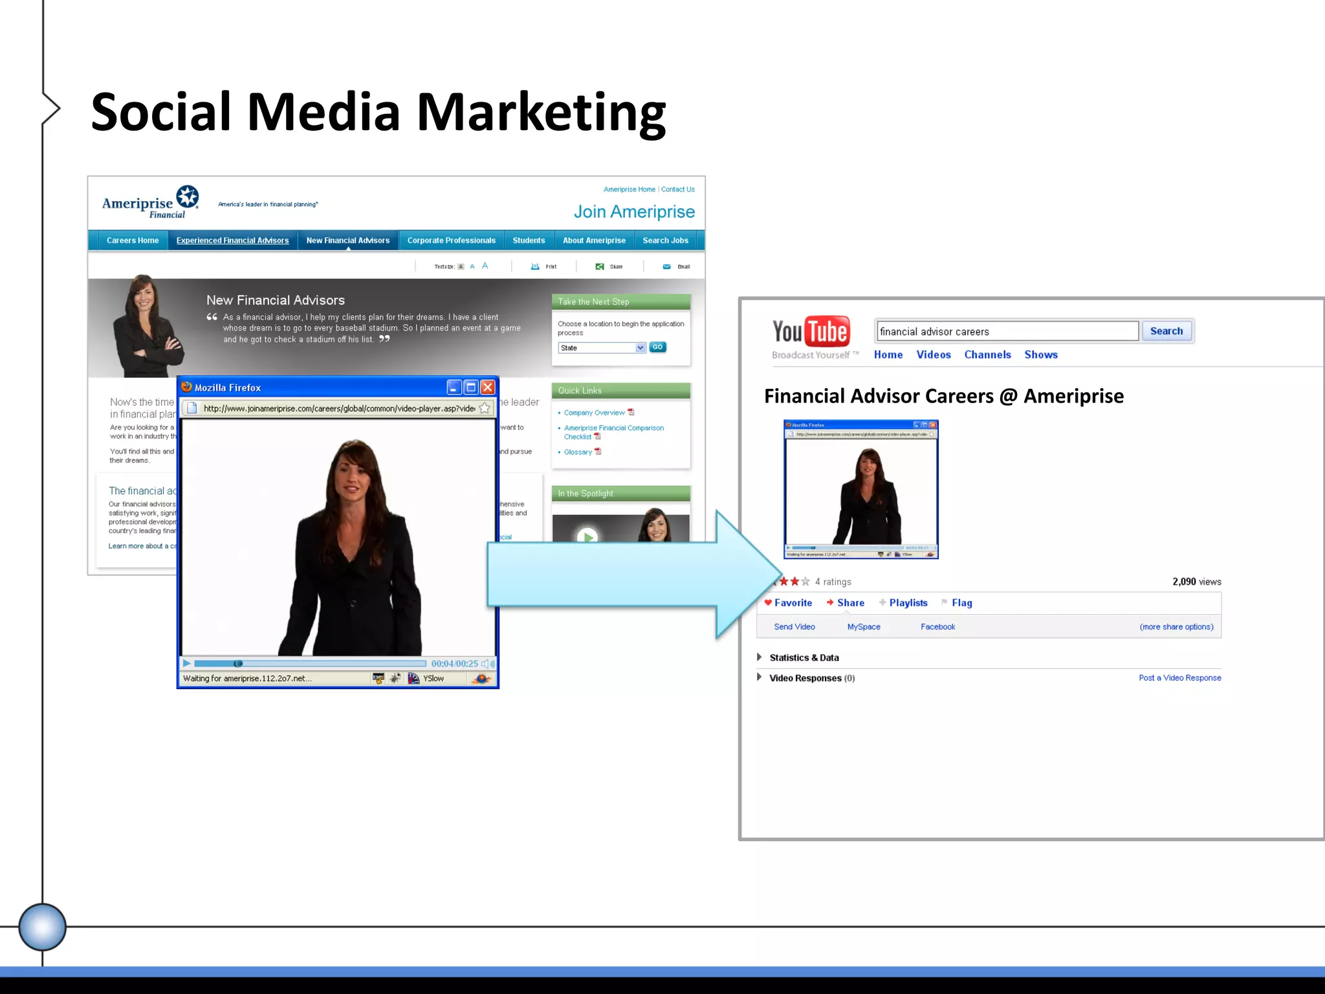The image size is (1325, 994).
Task: Click the page icon in Firefox address bar
Action: (192, 408)
